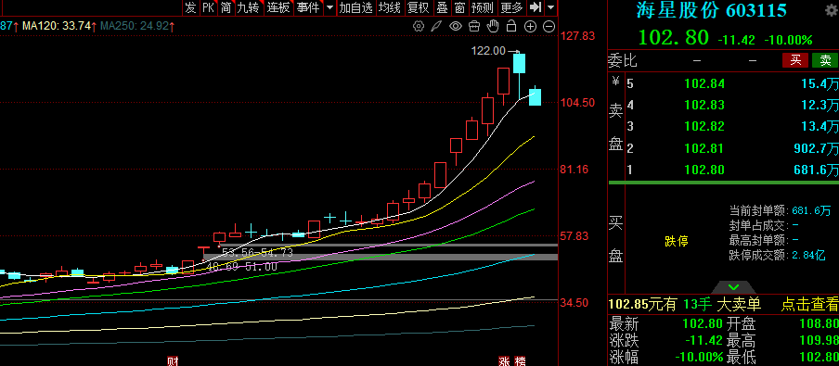Select sell level 3 price 102.82

pos(704,127)
